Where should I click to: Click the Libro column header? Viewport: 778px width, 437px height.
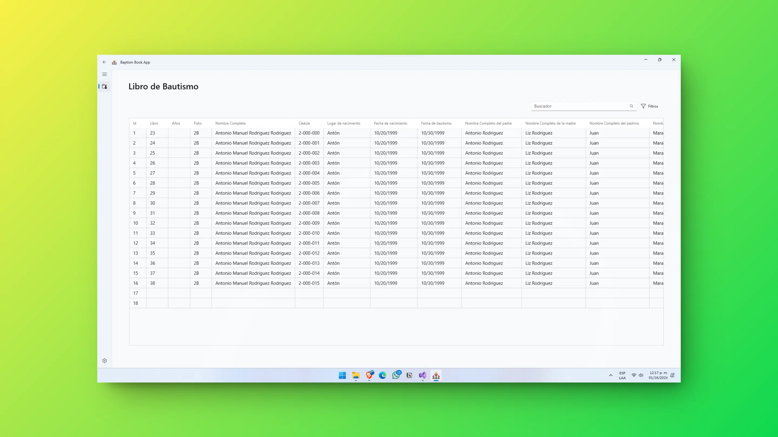pyautogui.click(x=154, y=123)
